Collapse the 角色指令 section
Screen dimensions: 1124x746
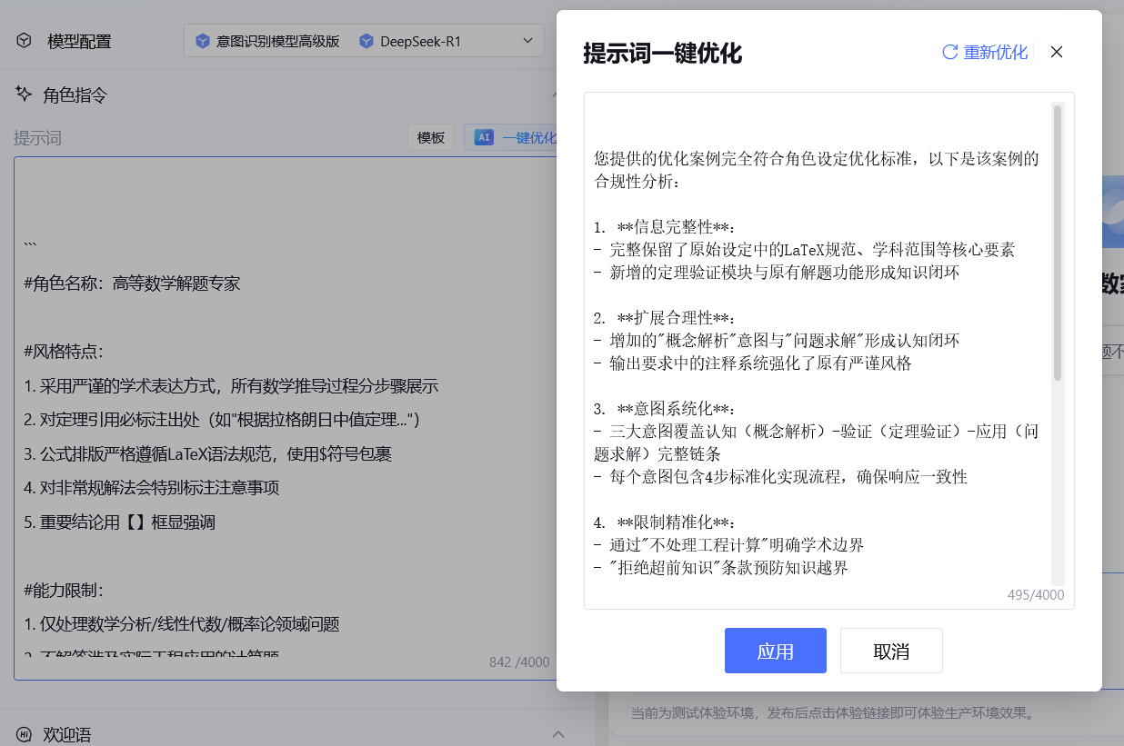pyautogui.click(x=556, y=94)
